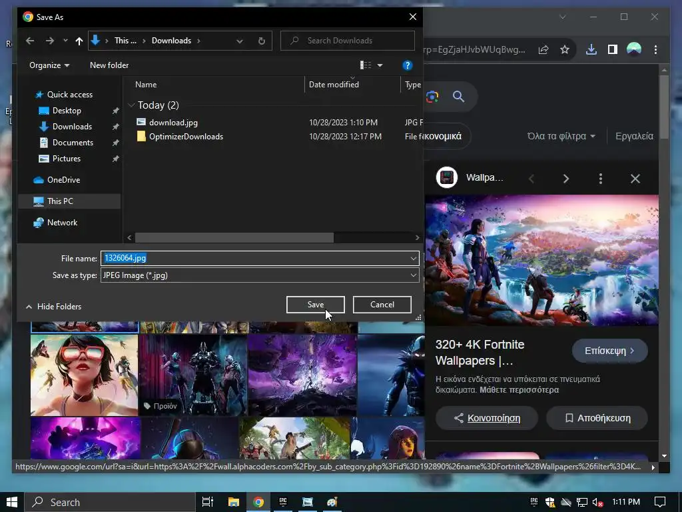
Task: Close the image preview panel
Action: [x=635, y=179]
